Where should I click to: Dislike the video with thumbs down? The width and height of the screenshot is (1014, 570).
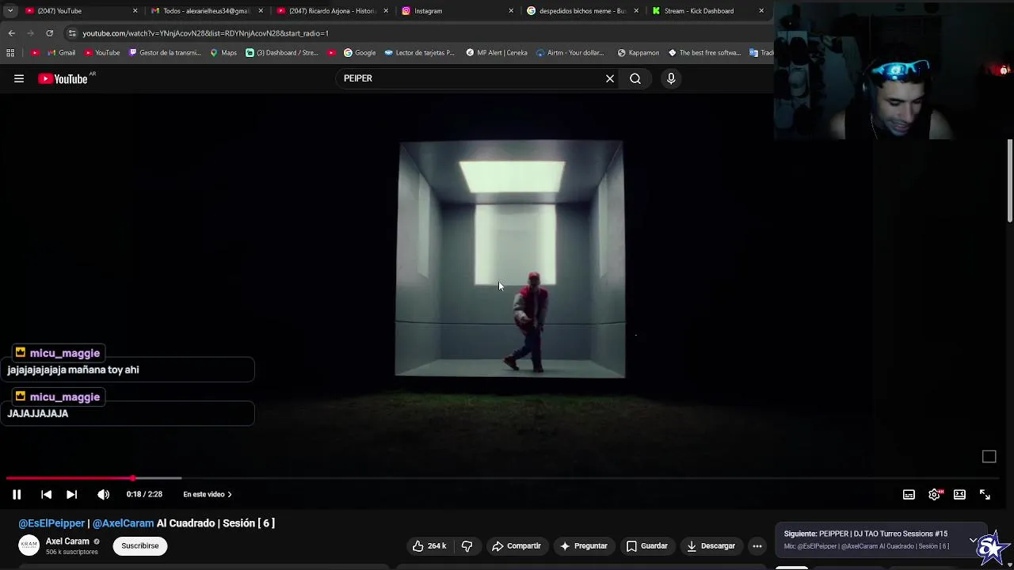pos(467,545)
